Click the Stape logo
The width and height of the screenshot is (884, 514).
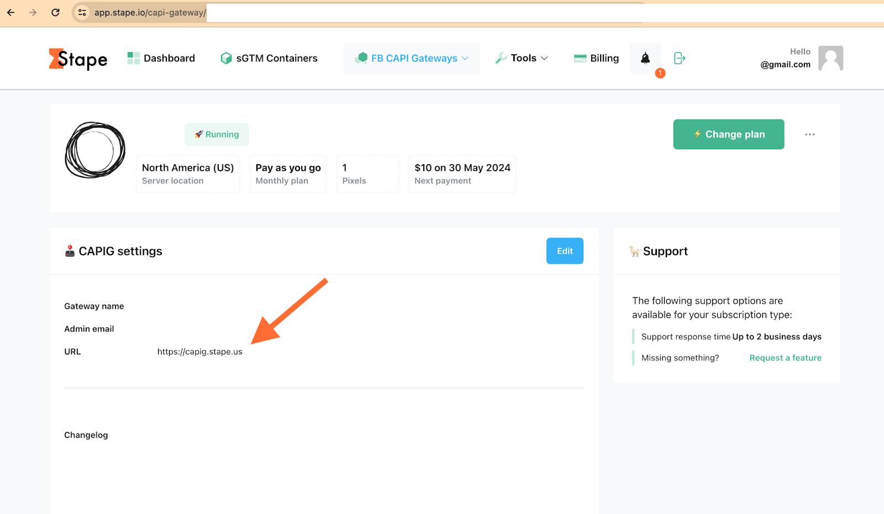[x=78, y=59]
